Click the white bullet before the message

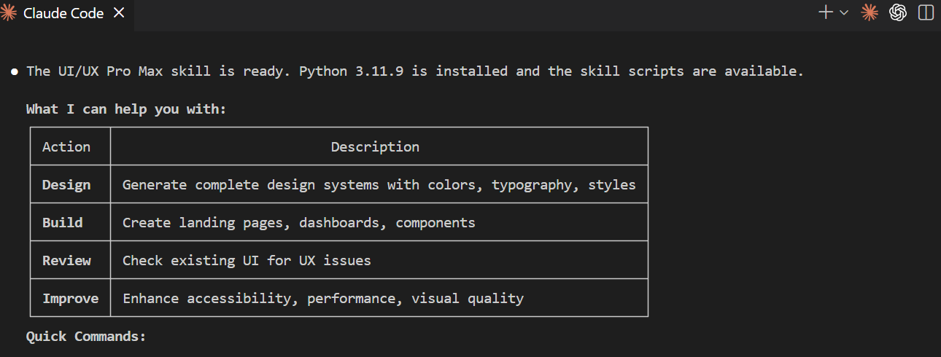click(14, 71)
